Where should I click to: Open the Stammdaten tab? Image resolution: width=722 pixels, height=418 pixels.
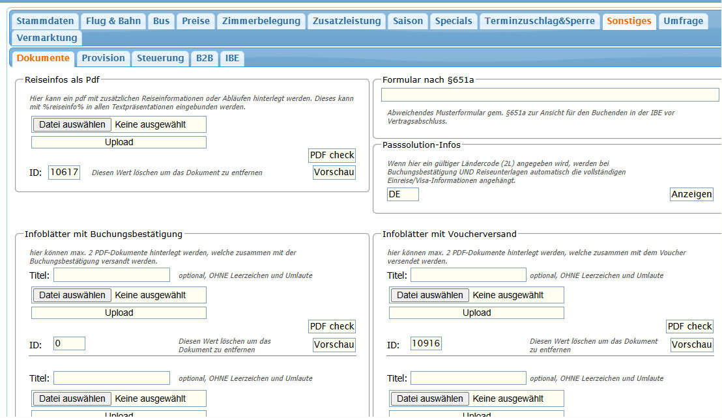click(x=46, y=21)
